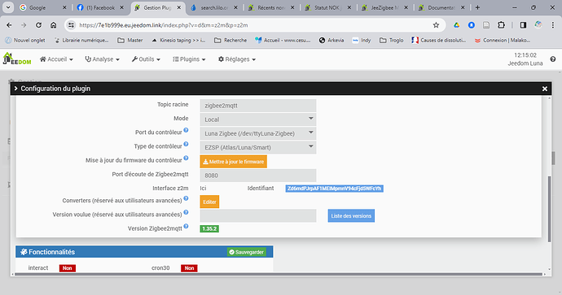Click the dialog vertical scrollbar
The width and height of the screenshot is (562, 295).
549,209
